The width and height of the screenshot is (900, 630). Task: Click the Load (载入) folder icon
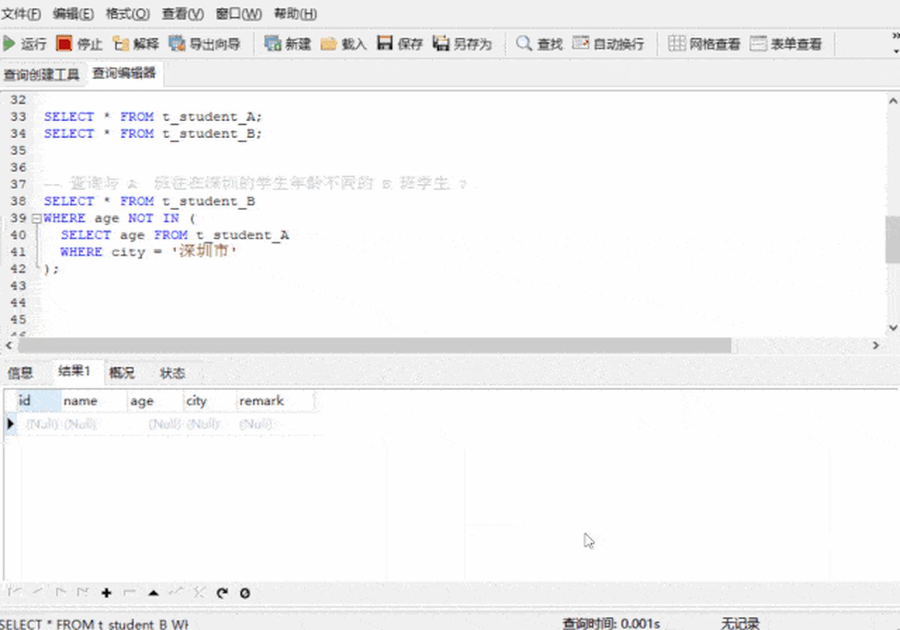pos(329,43)
